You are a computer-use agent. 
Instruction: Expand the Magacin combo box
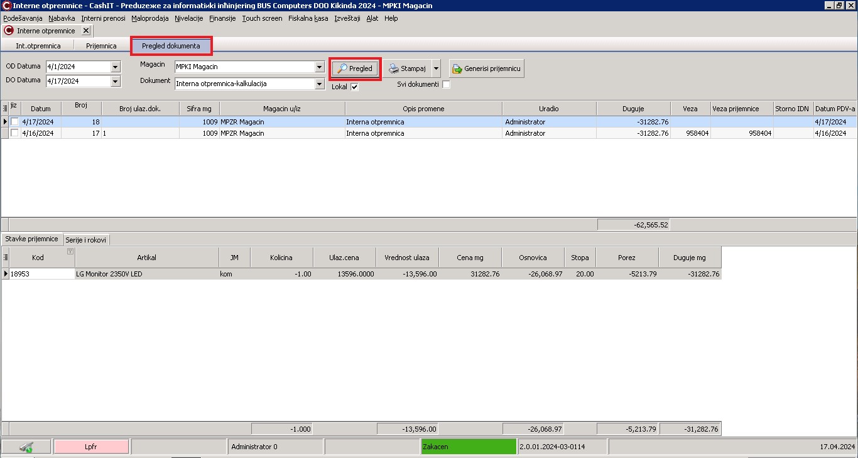tap(319, 67)
